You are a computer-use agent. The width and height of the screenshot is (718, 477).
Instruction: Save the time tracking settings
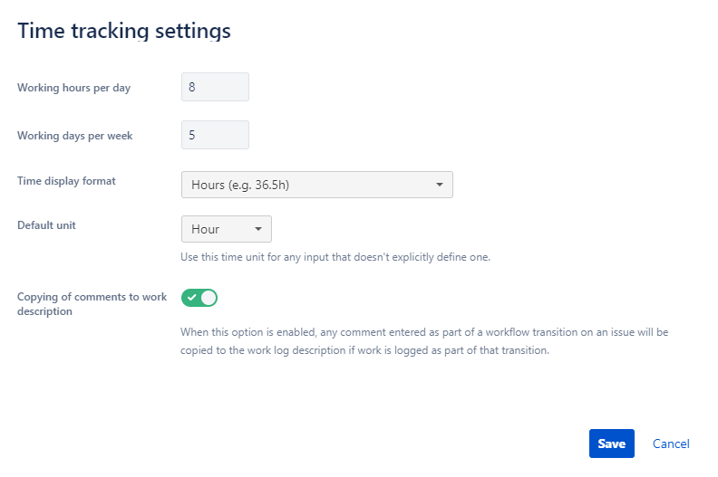tap(611, 444)
